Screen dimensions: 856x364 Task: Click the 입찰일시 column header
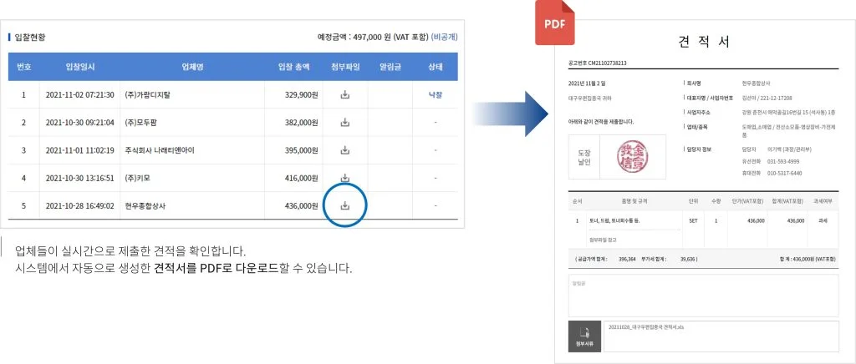click(79, 67)
